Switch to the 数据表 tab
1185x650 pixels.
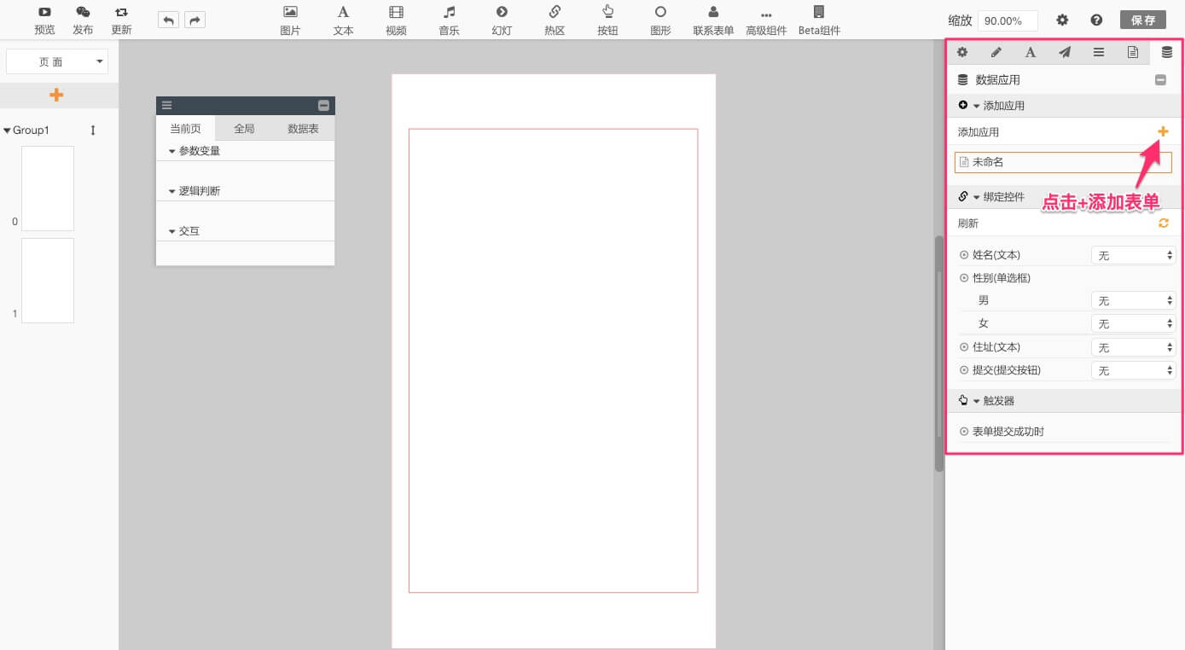pos(303,129)
